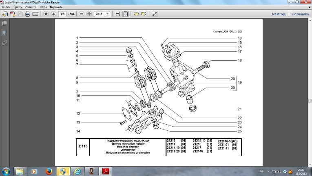Image resolution: width=312 pixels, height=176 pixels.
Task: Click the Save file icon
Action: coord(20,14)
